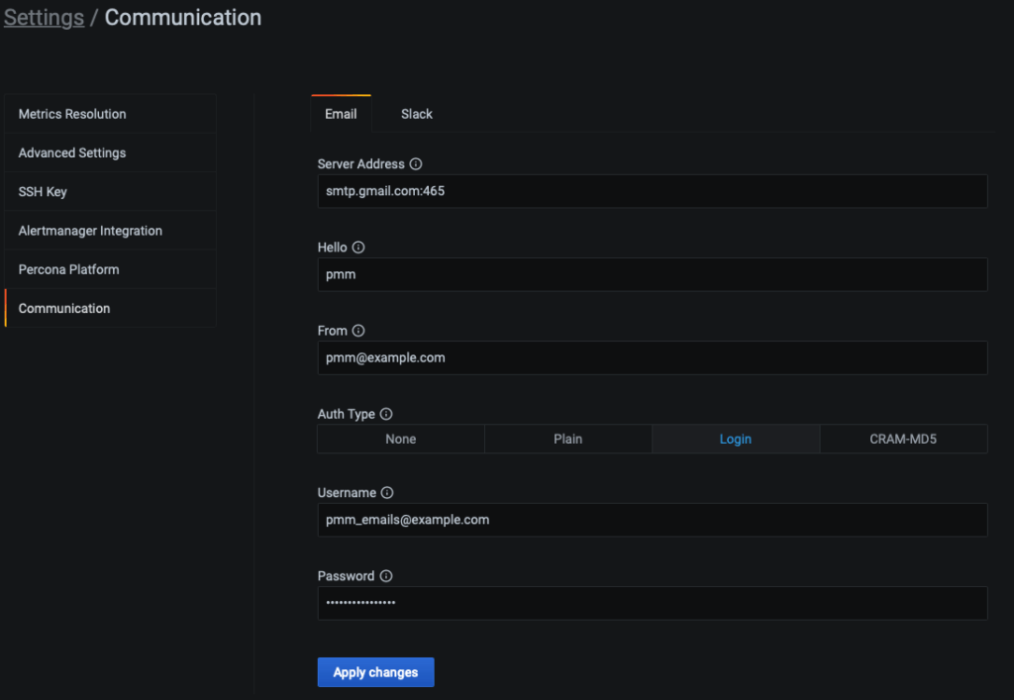Open the Email tab
Viewport: 1014px width, 700px height.
(x=341, y=114)
